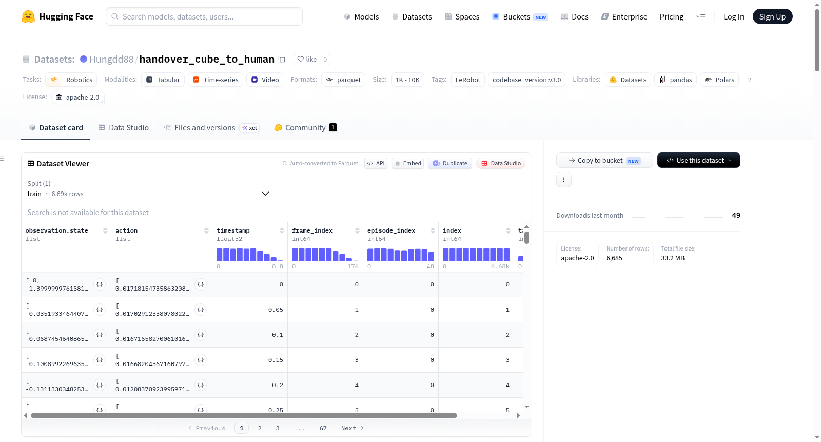Image resolution: width=821 pixels, height=442 pixels.
Task: Open the Dataset card tab
Action: point(55,128)
